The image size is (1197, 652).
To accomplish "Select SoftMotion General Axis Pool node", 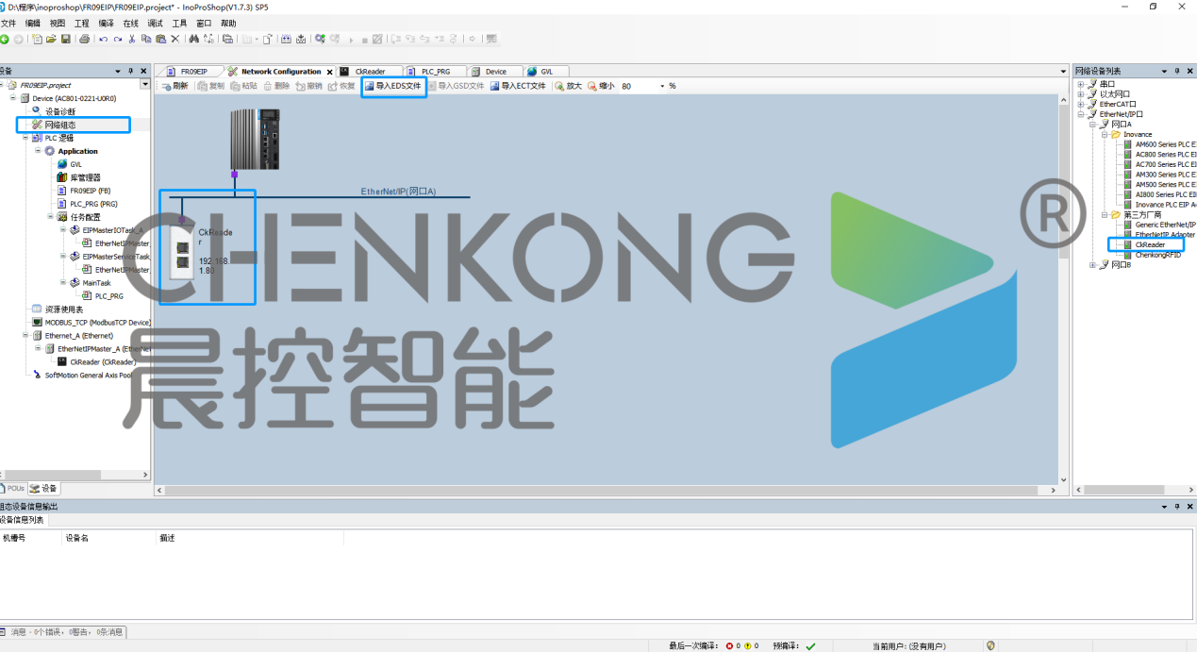I will point(89,375).
